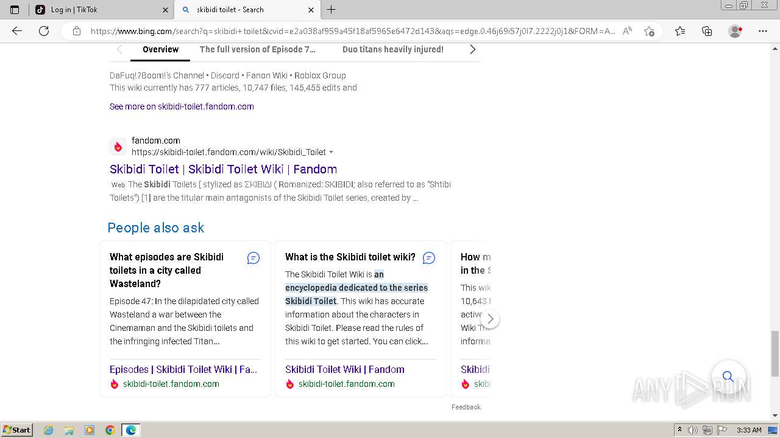The height and width of the screenshot is (438, 780).
Task: Open the browser profile avatar
Action: [735, 31]
